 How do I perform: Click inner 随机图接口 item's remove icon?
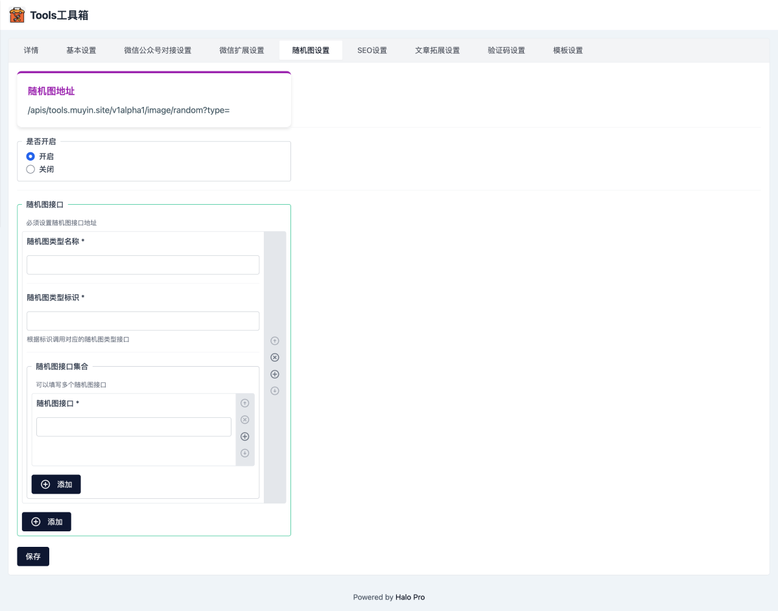point(245,420)
